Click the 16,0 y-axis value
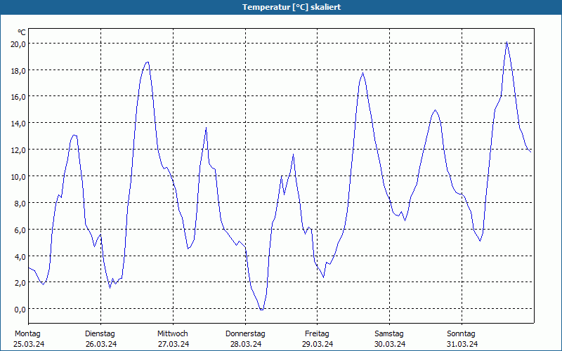This screenshot has height=351, width=562. [19, 97]
